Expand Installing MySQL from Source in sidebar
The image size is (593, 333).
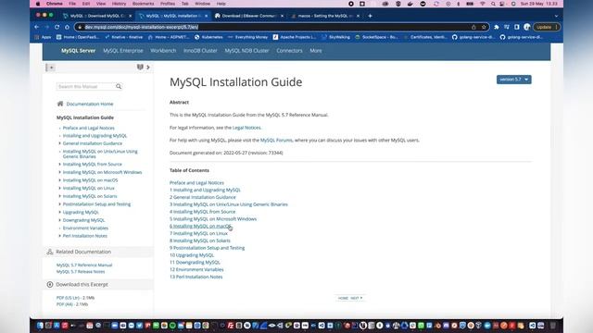click(x=59, y=165)
